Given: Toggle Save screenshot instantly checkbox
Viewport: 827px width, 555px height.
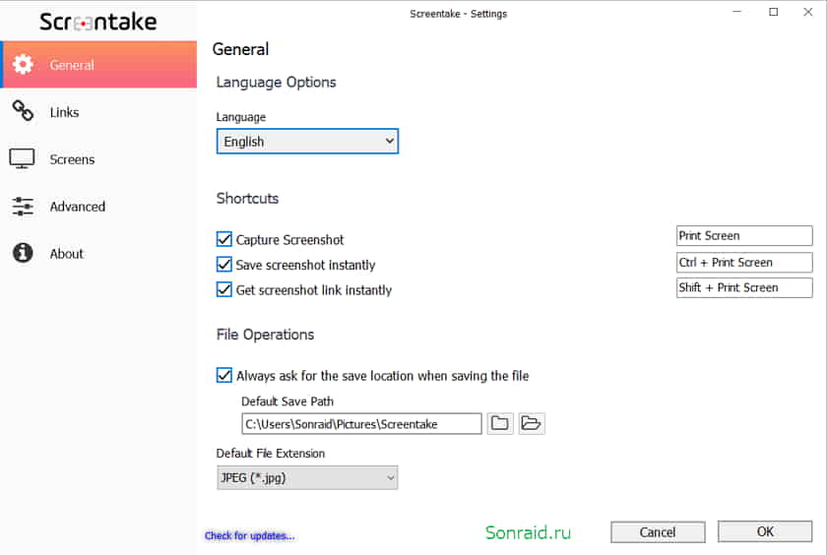Looking at the screenshot, I should (x=224, y=264).
